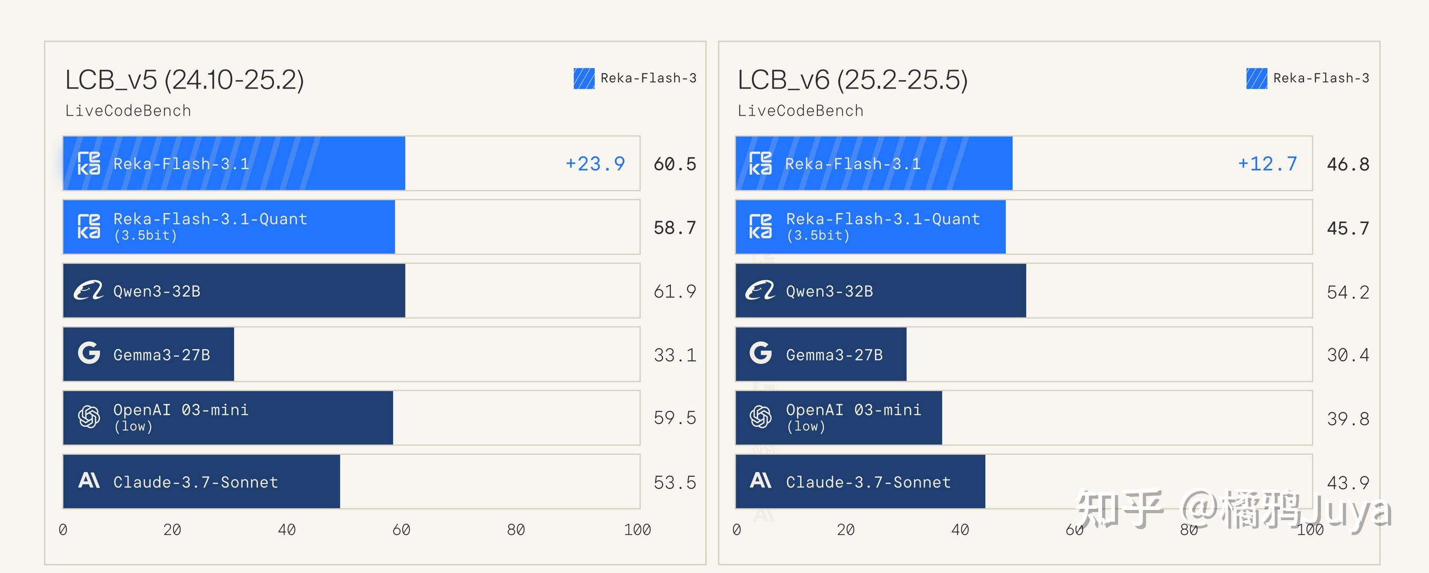Click the LCB_v5 (24.10-25.2) chart title
The height and width of the screenshot is (573, 1429).
(x=185, y=80)
